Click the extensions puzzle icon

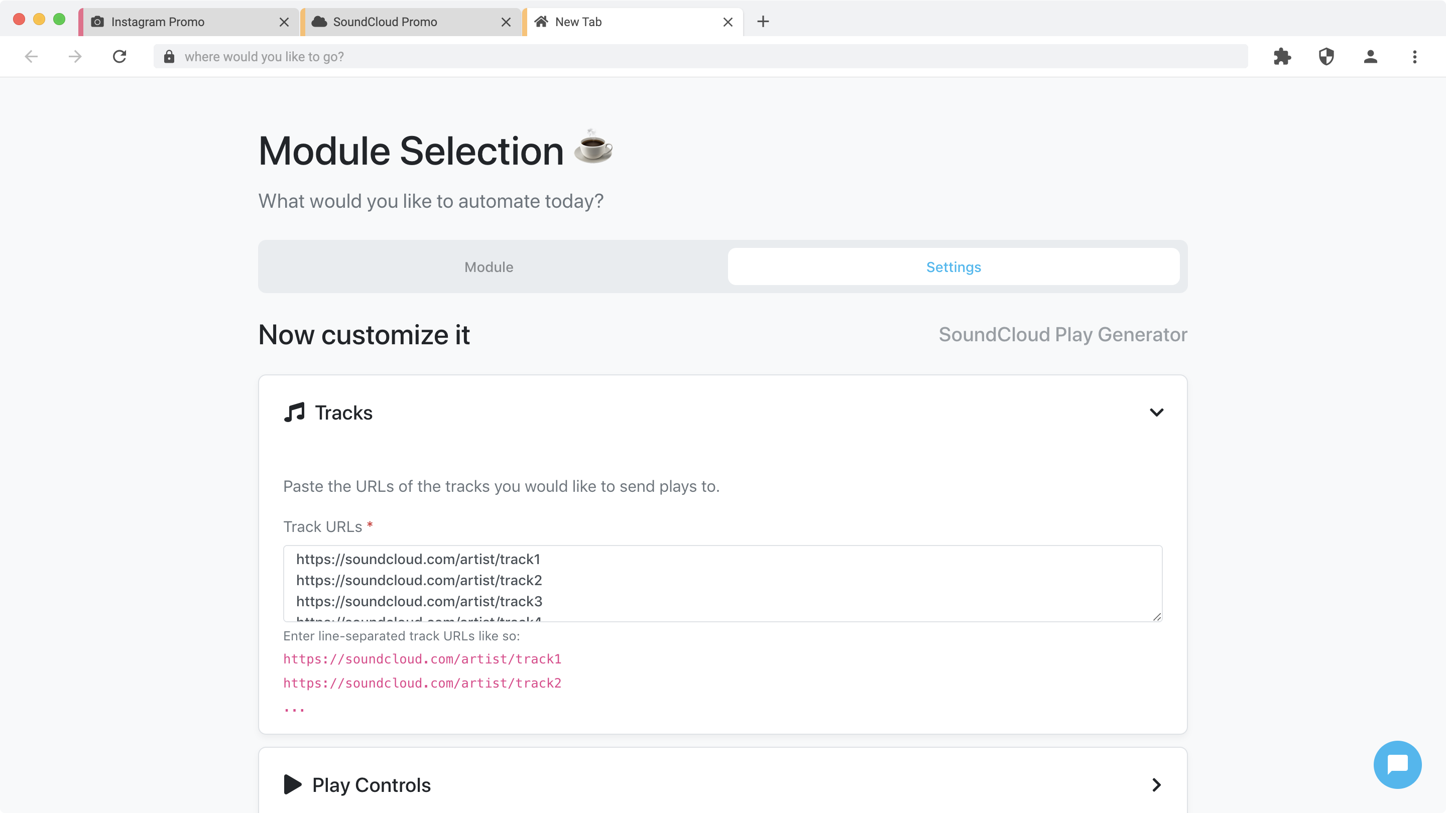pos(1282,57)
